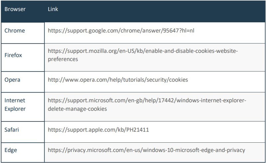Click 'delete-manage-cookies' on the wrapped link line

point(77,108)
